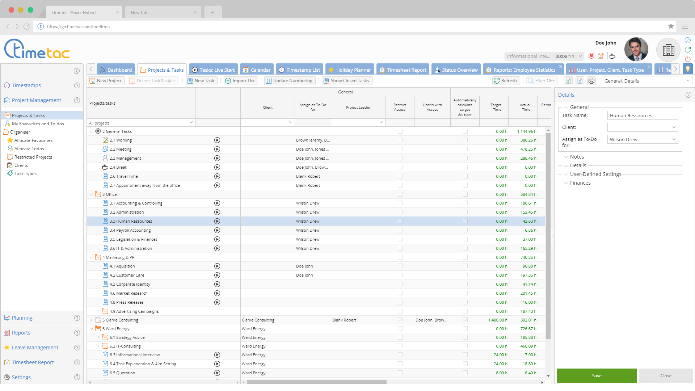Edit the timestamp note via the pencil icon
This screenshot has width=695, height=391.
601,56
